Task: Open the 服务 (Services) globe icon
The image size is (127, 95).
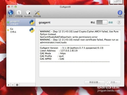Action: (11, 13)
